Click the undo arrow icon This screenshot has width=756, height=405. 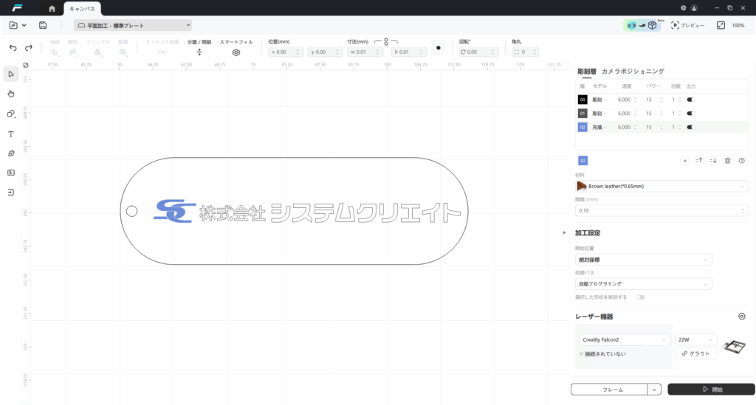[x=13, y=48]
